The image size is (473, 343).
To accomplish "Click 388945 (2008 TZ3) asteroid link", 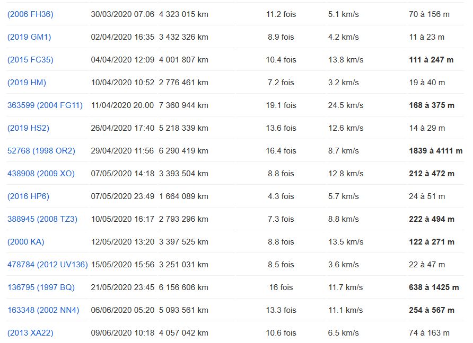I will coord(42,219).
